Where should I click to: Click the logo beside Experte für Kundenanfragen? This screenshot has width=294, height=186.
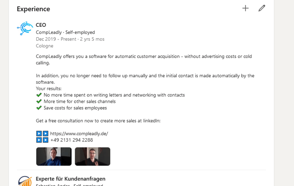25,181
